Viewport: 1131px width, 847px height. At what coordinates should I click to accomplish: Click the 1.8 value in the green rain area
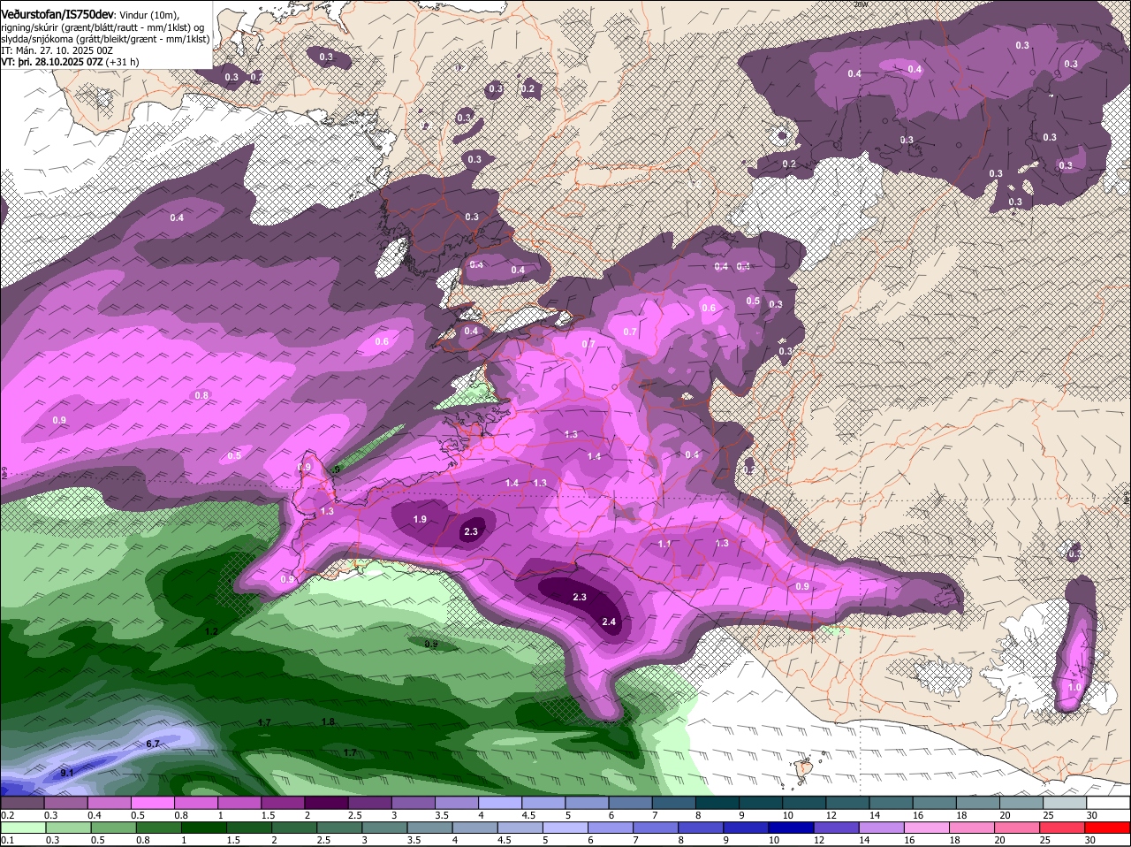coord(328,721)
